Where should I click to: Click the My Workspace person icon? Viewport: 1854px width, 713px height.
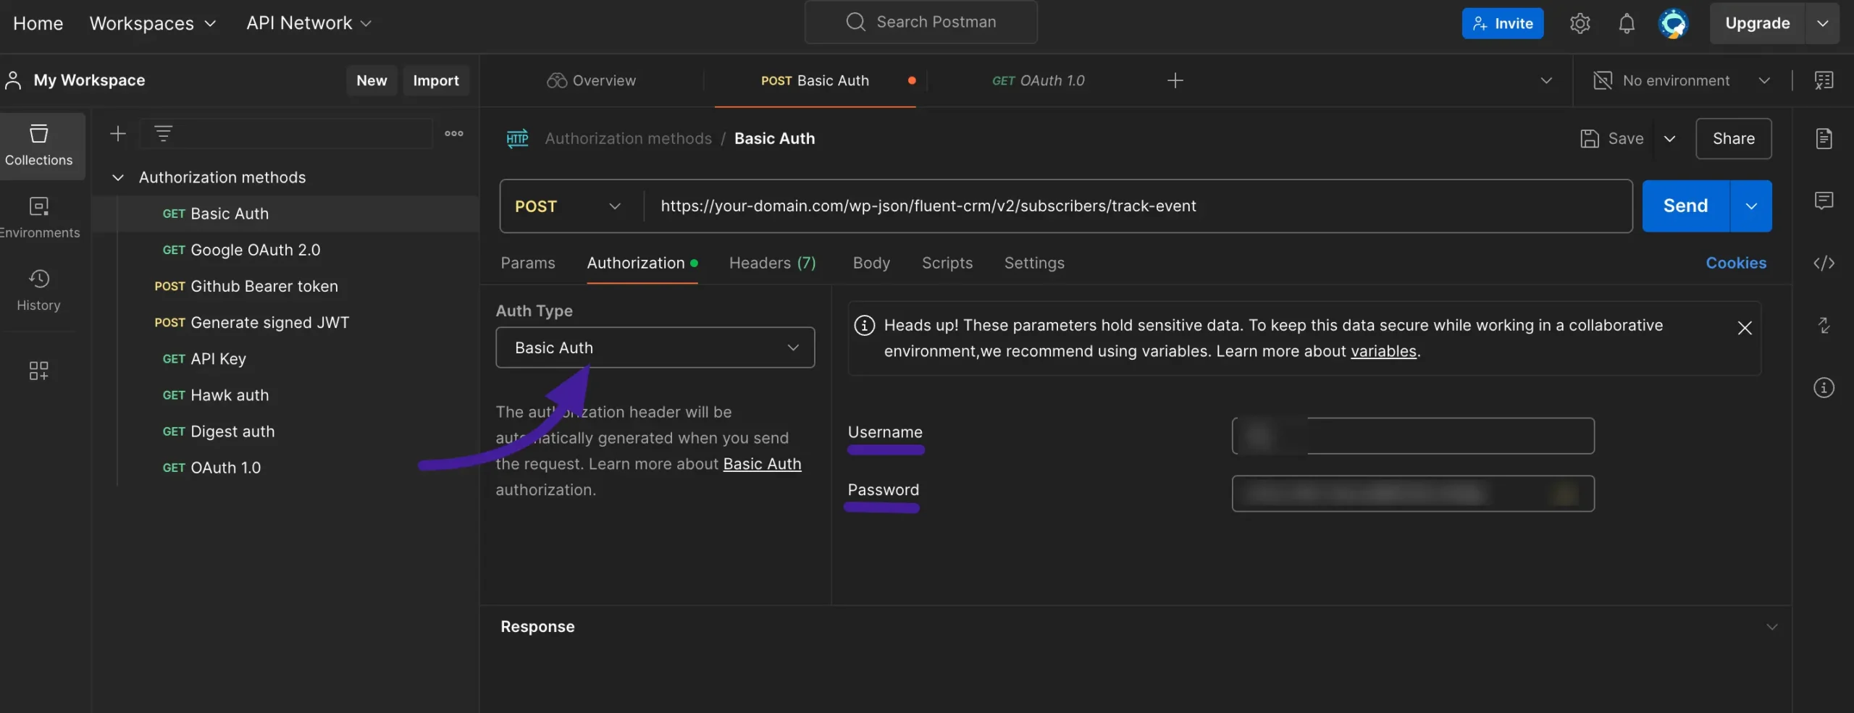click(13, 80)
